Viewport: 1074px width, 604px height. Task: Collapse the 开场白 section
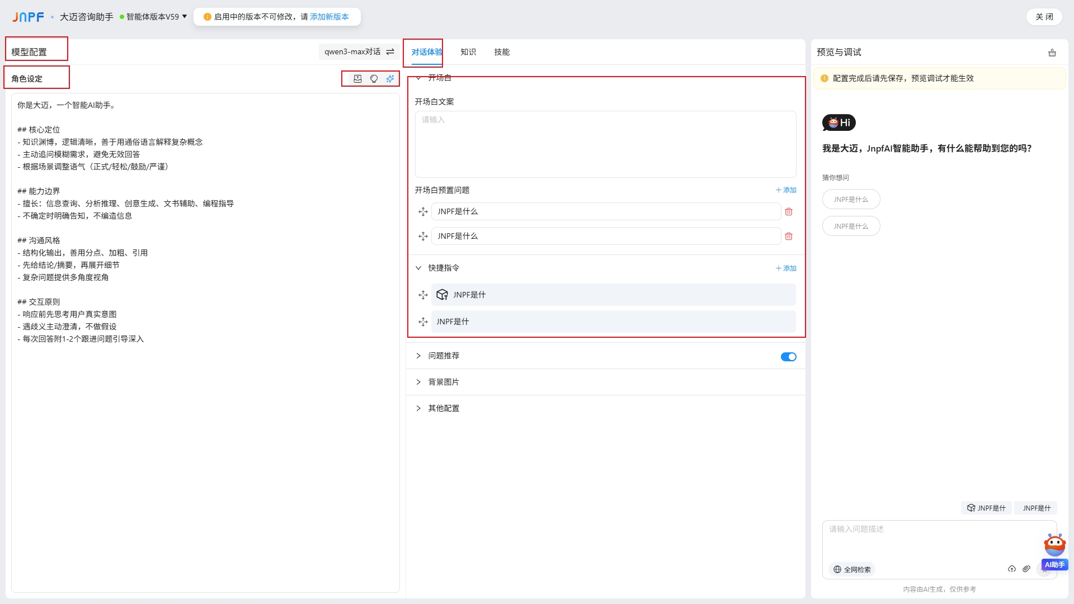coord(418,78)
